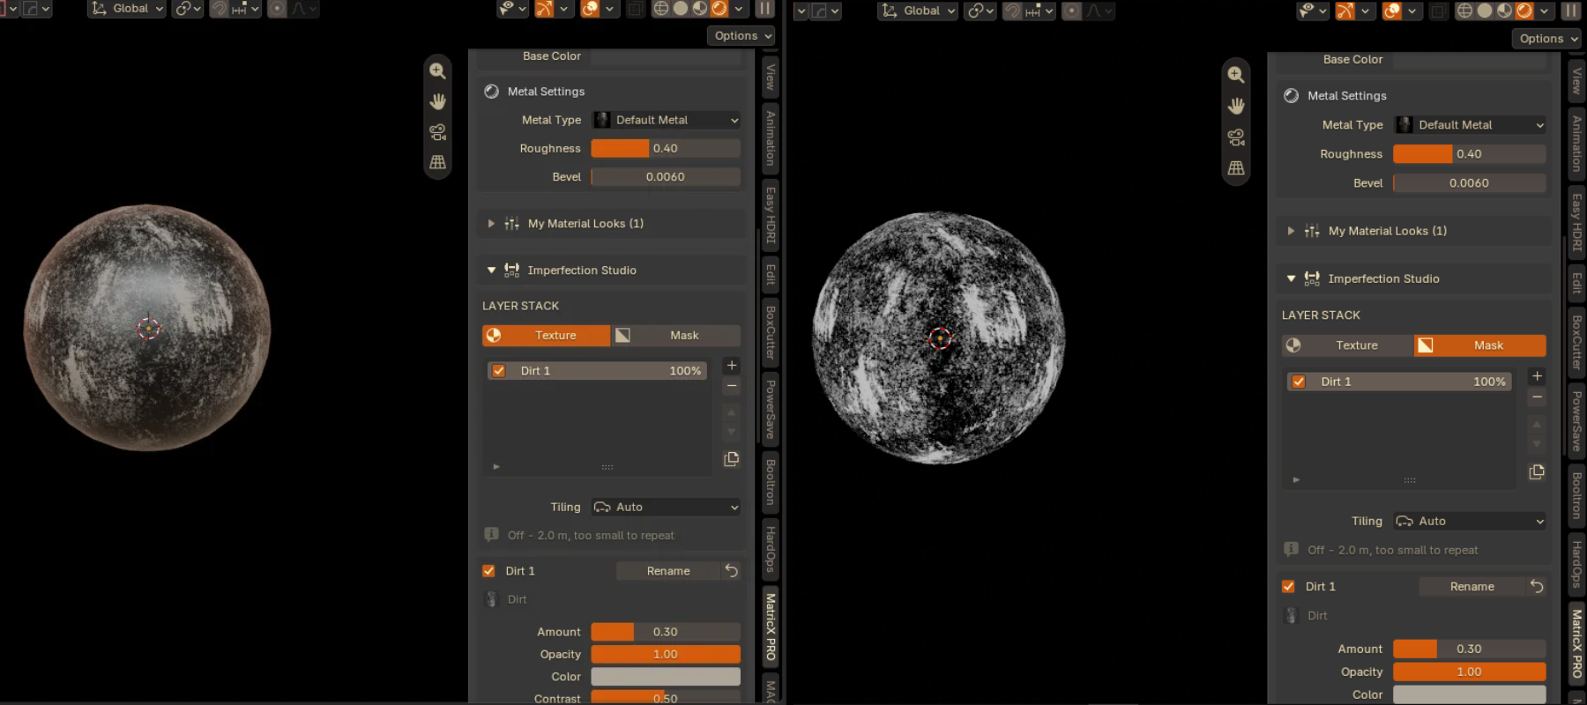Toggle camera view icon in the right viewport

1236,137
